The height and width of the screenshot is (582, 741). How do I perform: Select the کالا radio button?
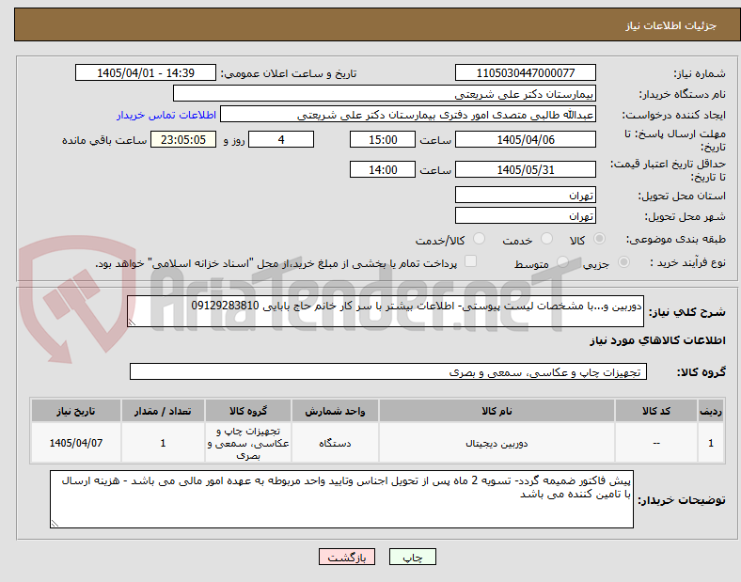tap(599, 239)
